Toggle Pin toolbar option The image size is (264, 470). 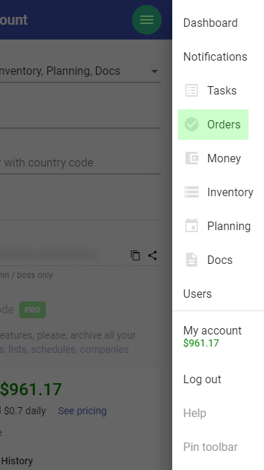tap(210, 447)
